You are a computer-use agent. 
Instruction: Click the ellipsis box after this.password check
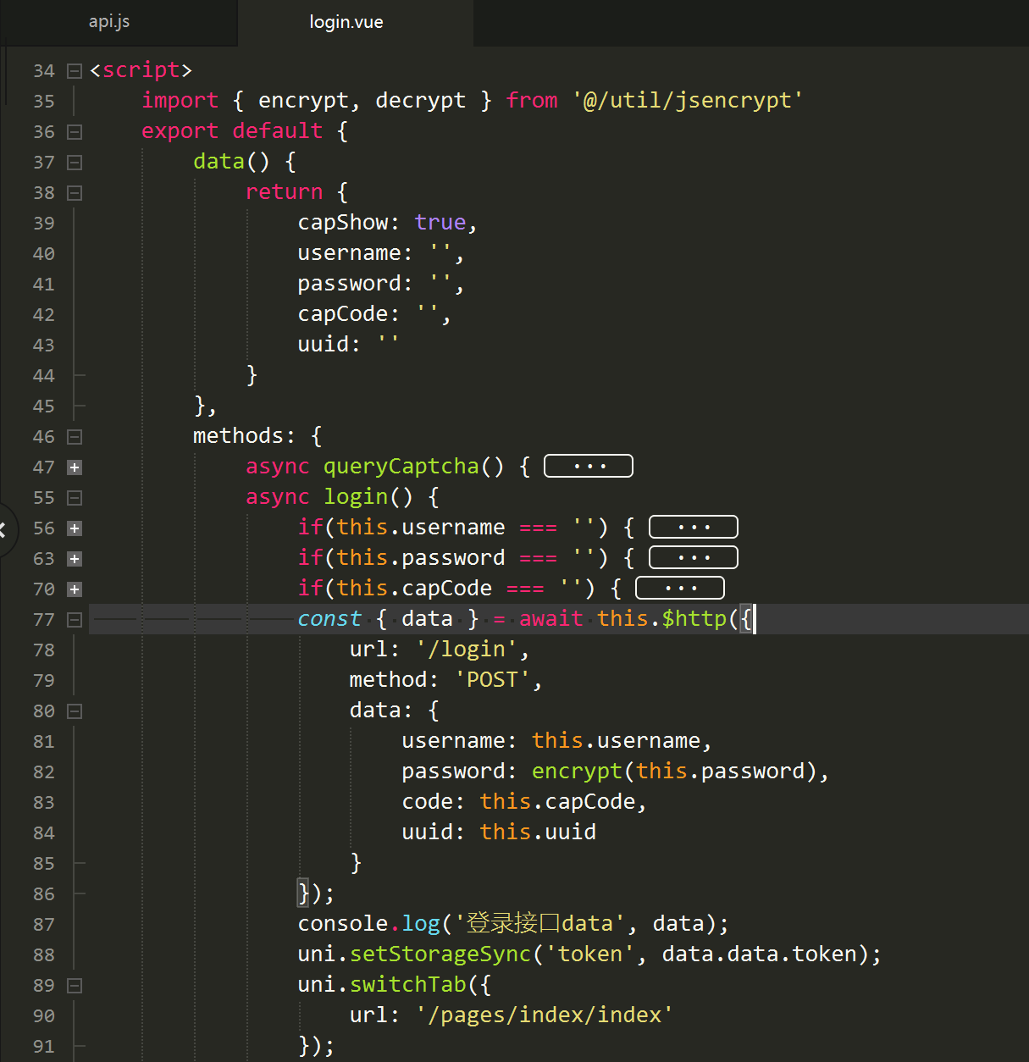[694, 557]
